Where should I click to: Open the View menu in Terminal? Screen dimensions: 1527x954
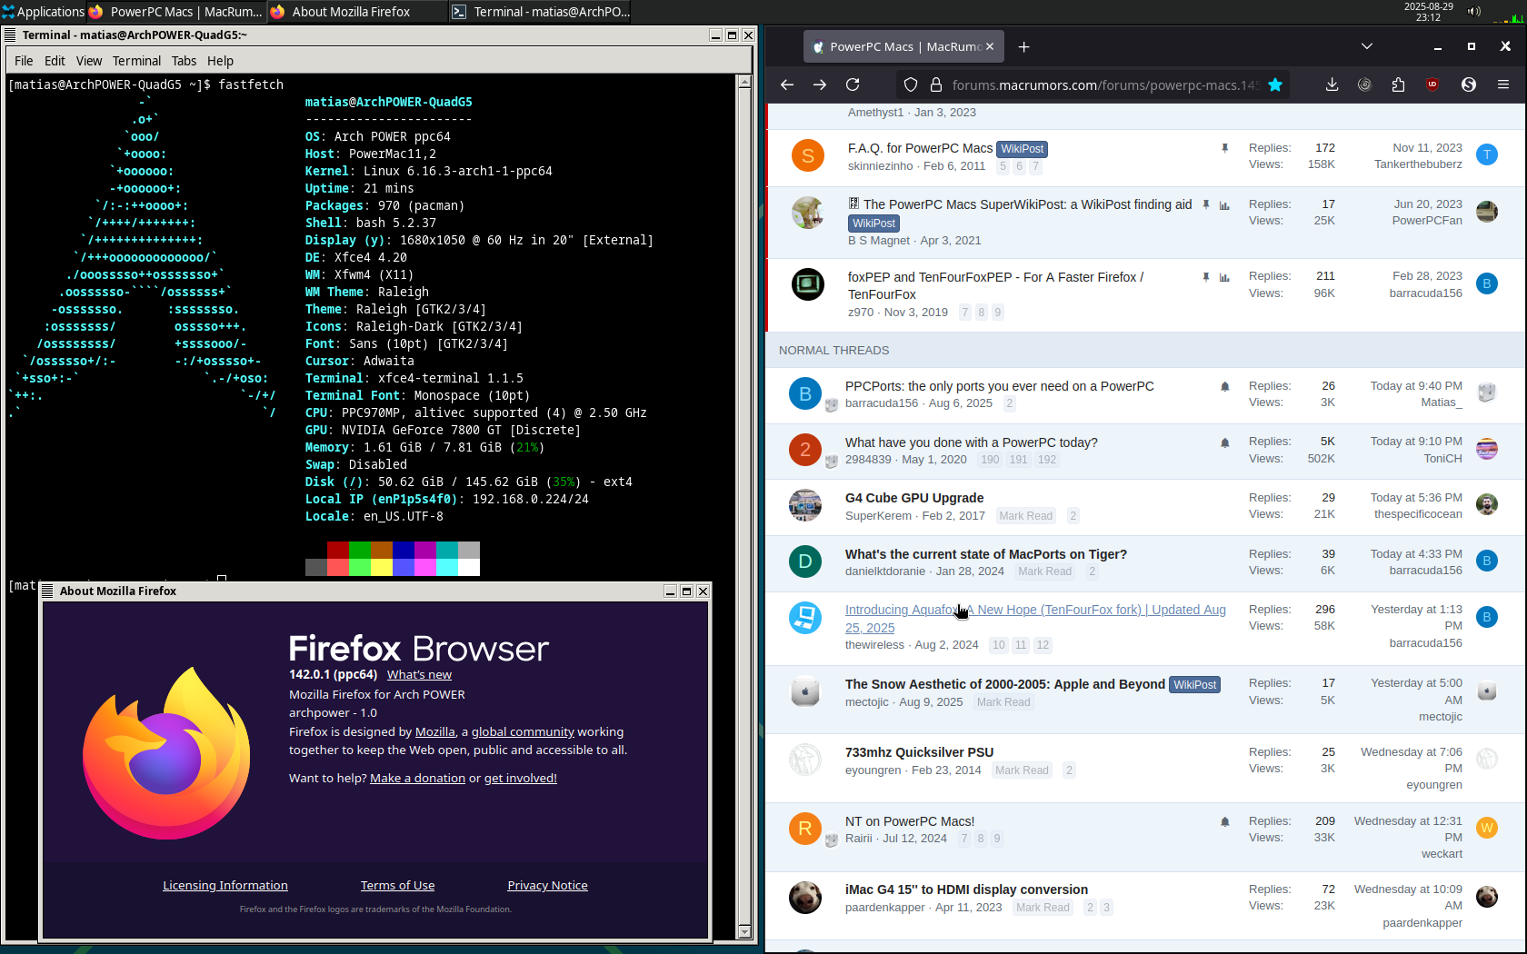point(89,61)
